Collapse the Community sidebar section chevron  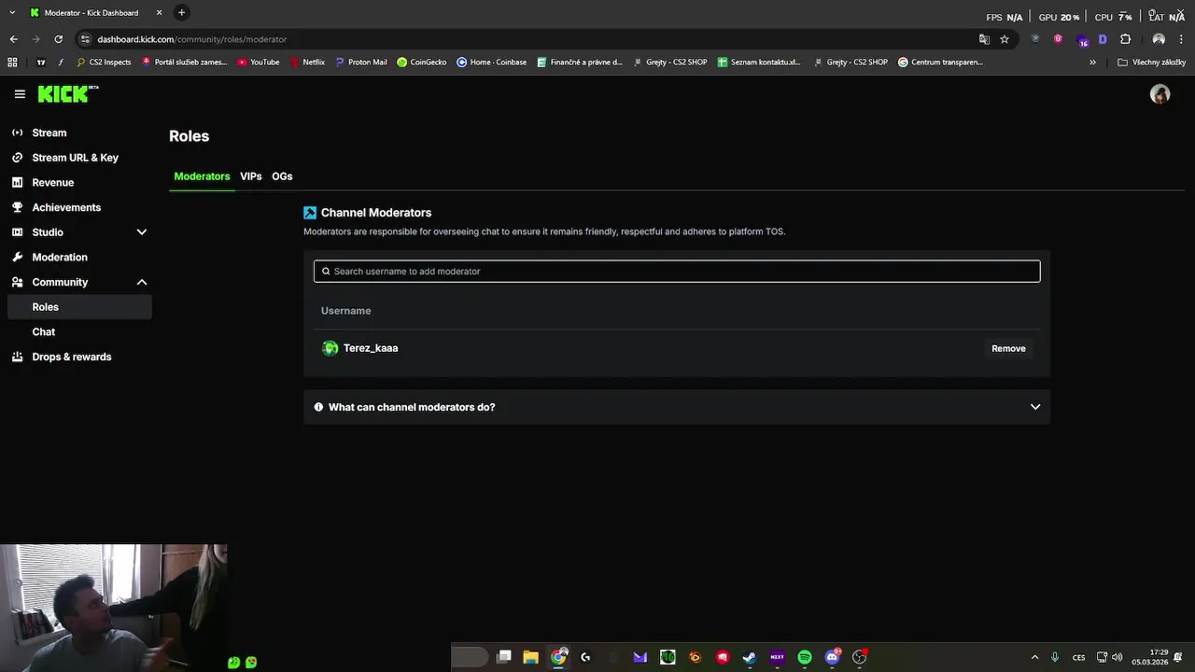click(142, 282)
